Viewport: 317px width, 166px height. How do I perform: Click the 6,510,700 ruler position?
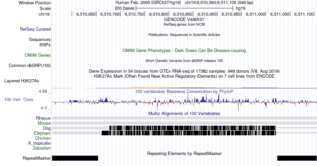[110, 14]
